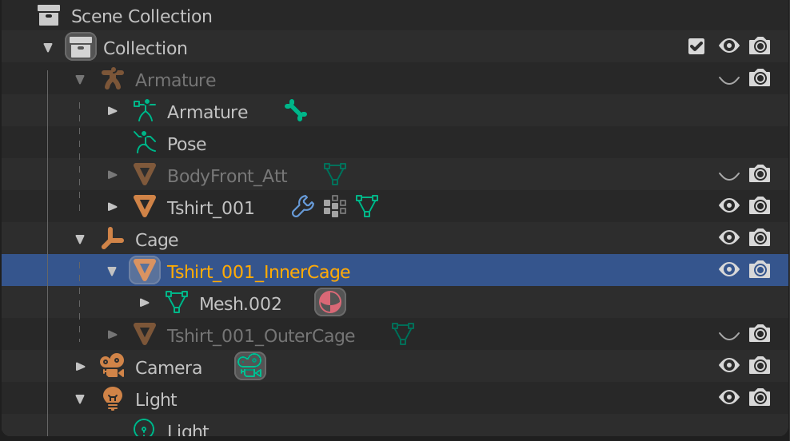
Task: Toggle visibility of the Light object
Action: pos(728,398)
